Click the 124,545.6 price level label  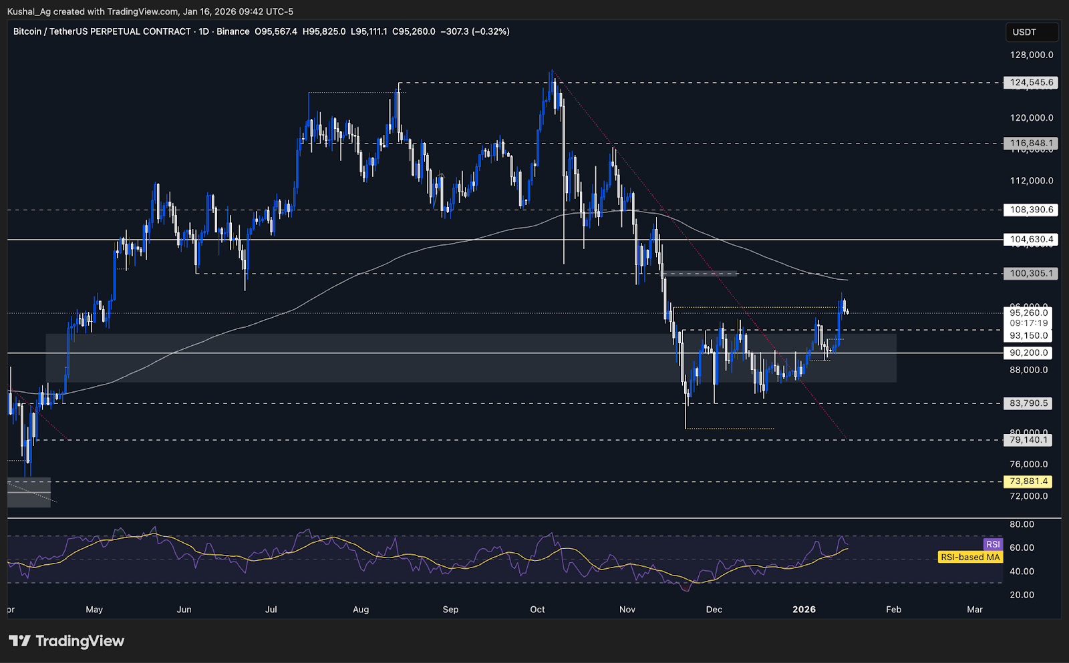point(1031,83)
